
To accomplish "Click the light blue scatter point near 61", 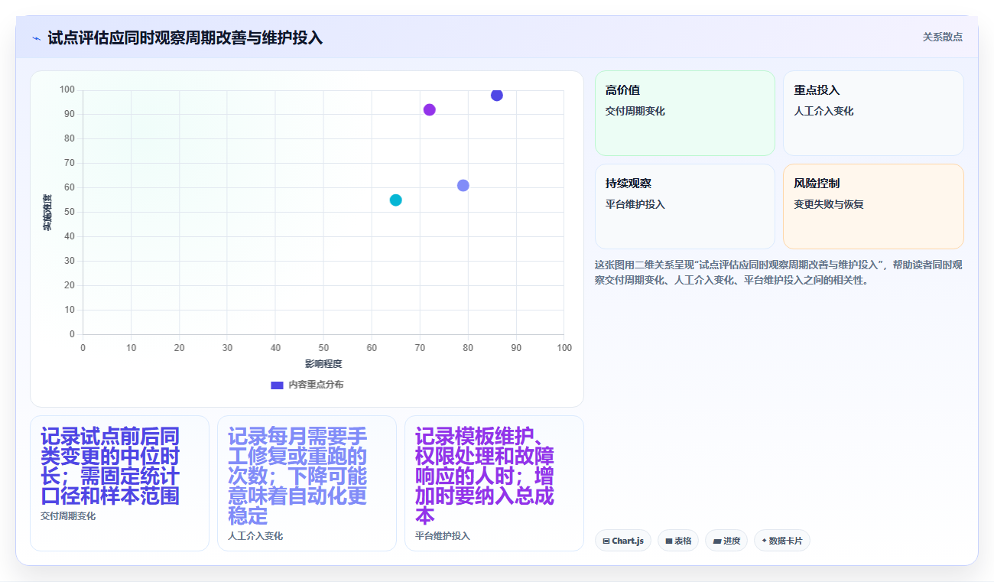I will tap(463, 186).
